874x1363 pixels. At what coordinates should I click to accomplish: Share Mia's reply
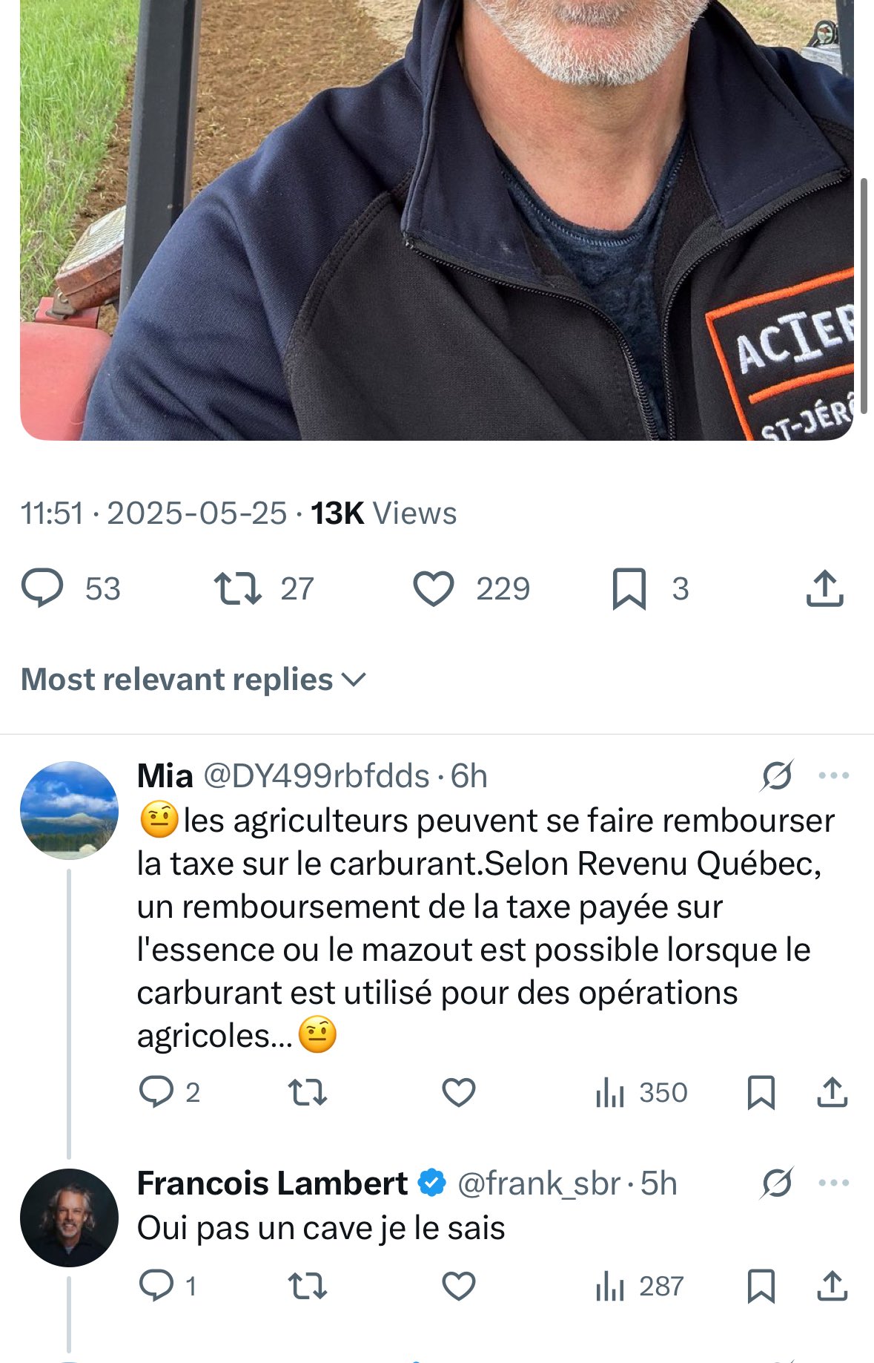coord(832,1093)
